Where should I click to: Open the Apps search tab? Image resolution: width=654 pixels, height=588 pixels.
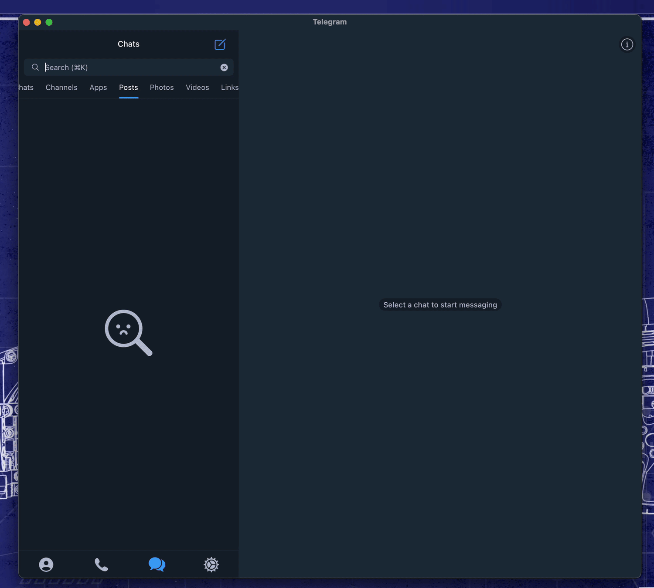98,88
